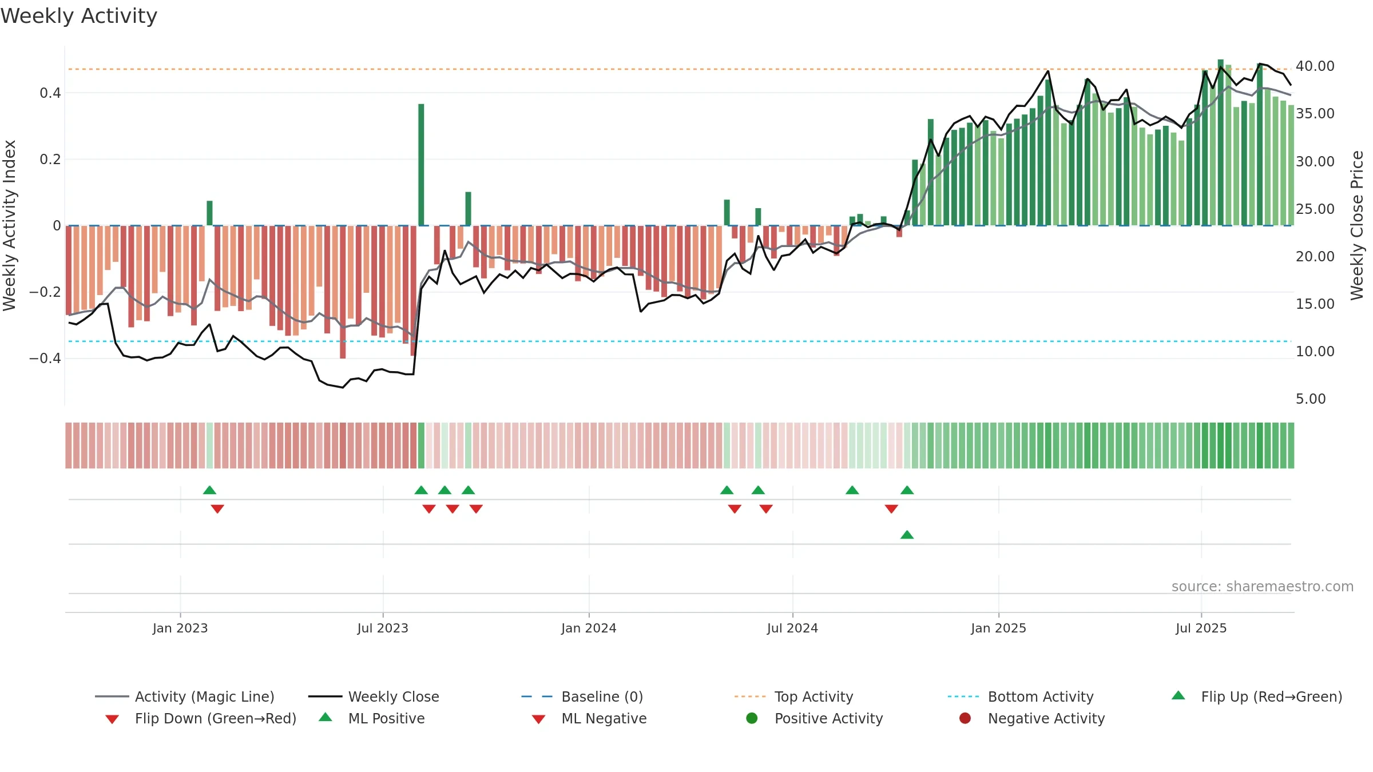
Task: Click the orange dotted Top Activity legend swatch
Action: [x=750, y=697]
